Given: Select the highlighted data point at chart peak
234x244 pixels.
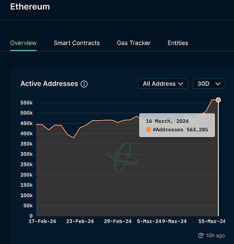Looking at the screenshot, I should click(218, 100).
